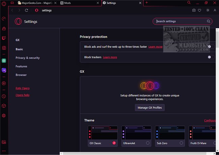Click the scroll-down arrow of vertical scrollbar

pos(217,150)
